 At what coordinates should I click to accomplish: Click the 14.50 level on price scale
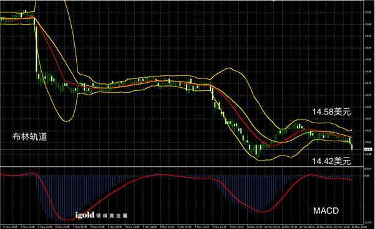click(368, 143)
